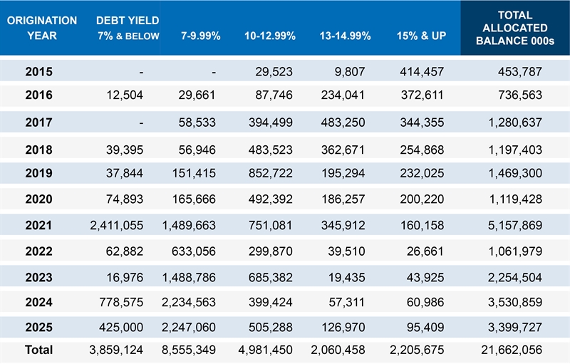Click the 2,411,055 cell in the 2021 row

tap(117, 225)
